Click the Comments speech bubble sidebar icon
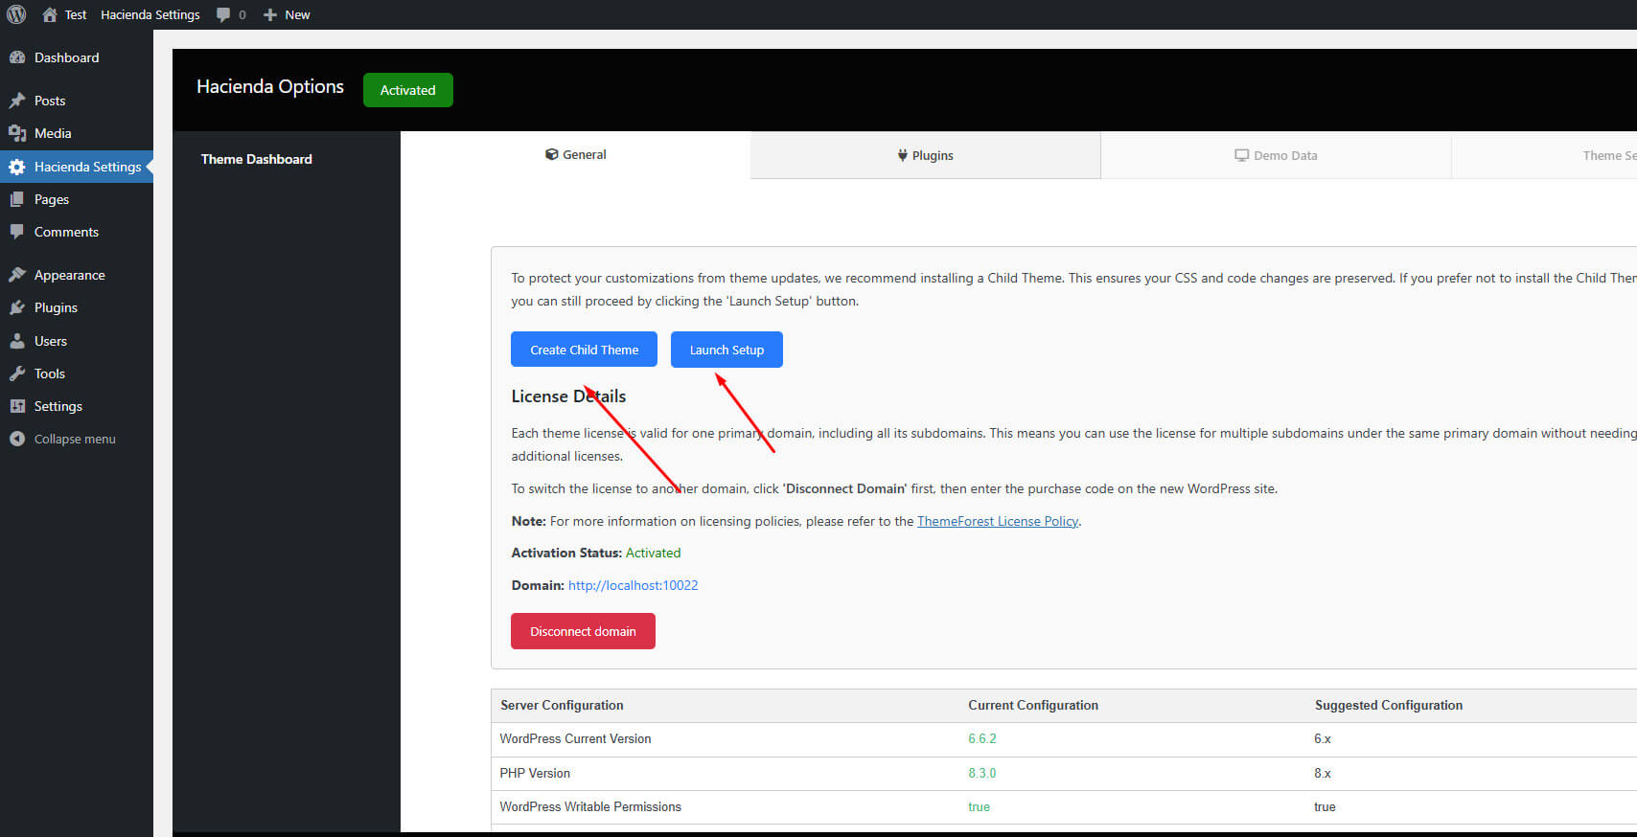1637x837 pixels. (x=17, y=232)
